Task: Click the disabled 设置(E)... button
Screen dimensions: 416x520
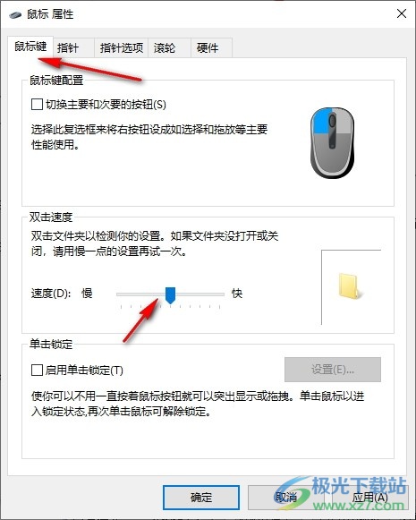Action: 333,370
